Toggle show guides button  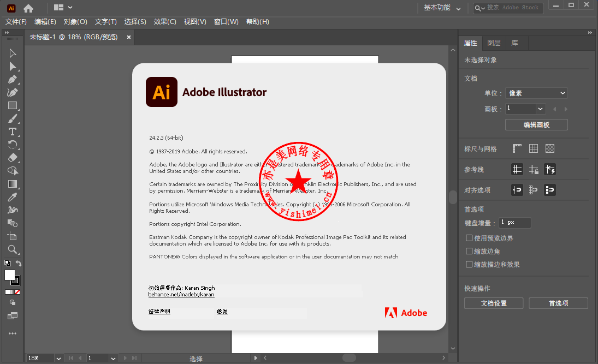click(517, 169)
